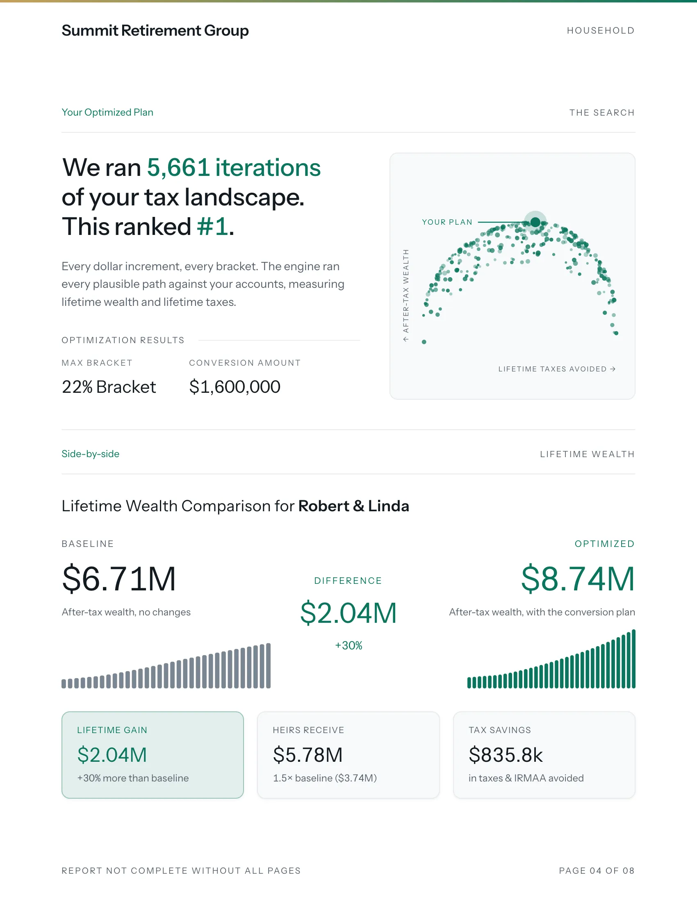The height and width of the screenshot is (902, 697).
Task: Open the HEIRS RECEIVE card
Action: click(x=348, y=755)
